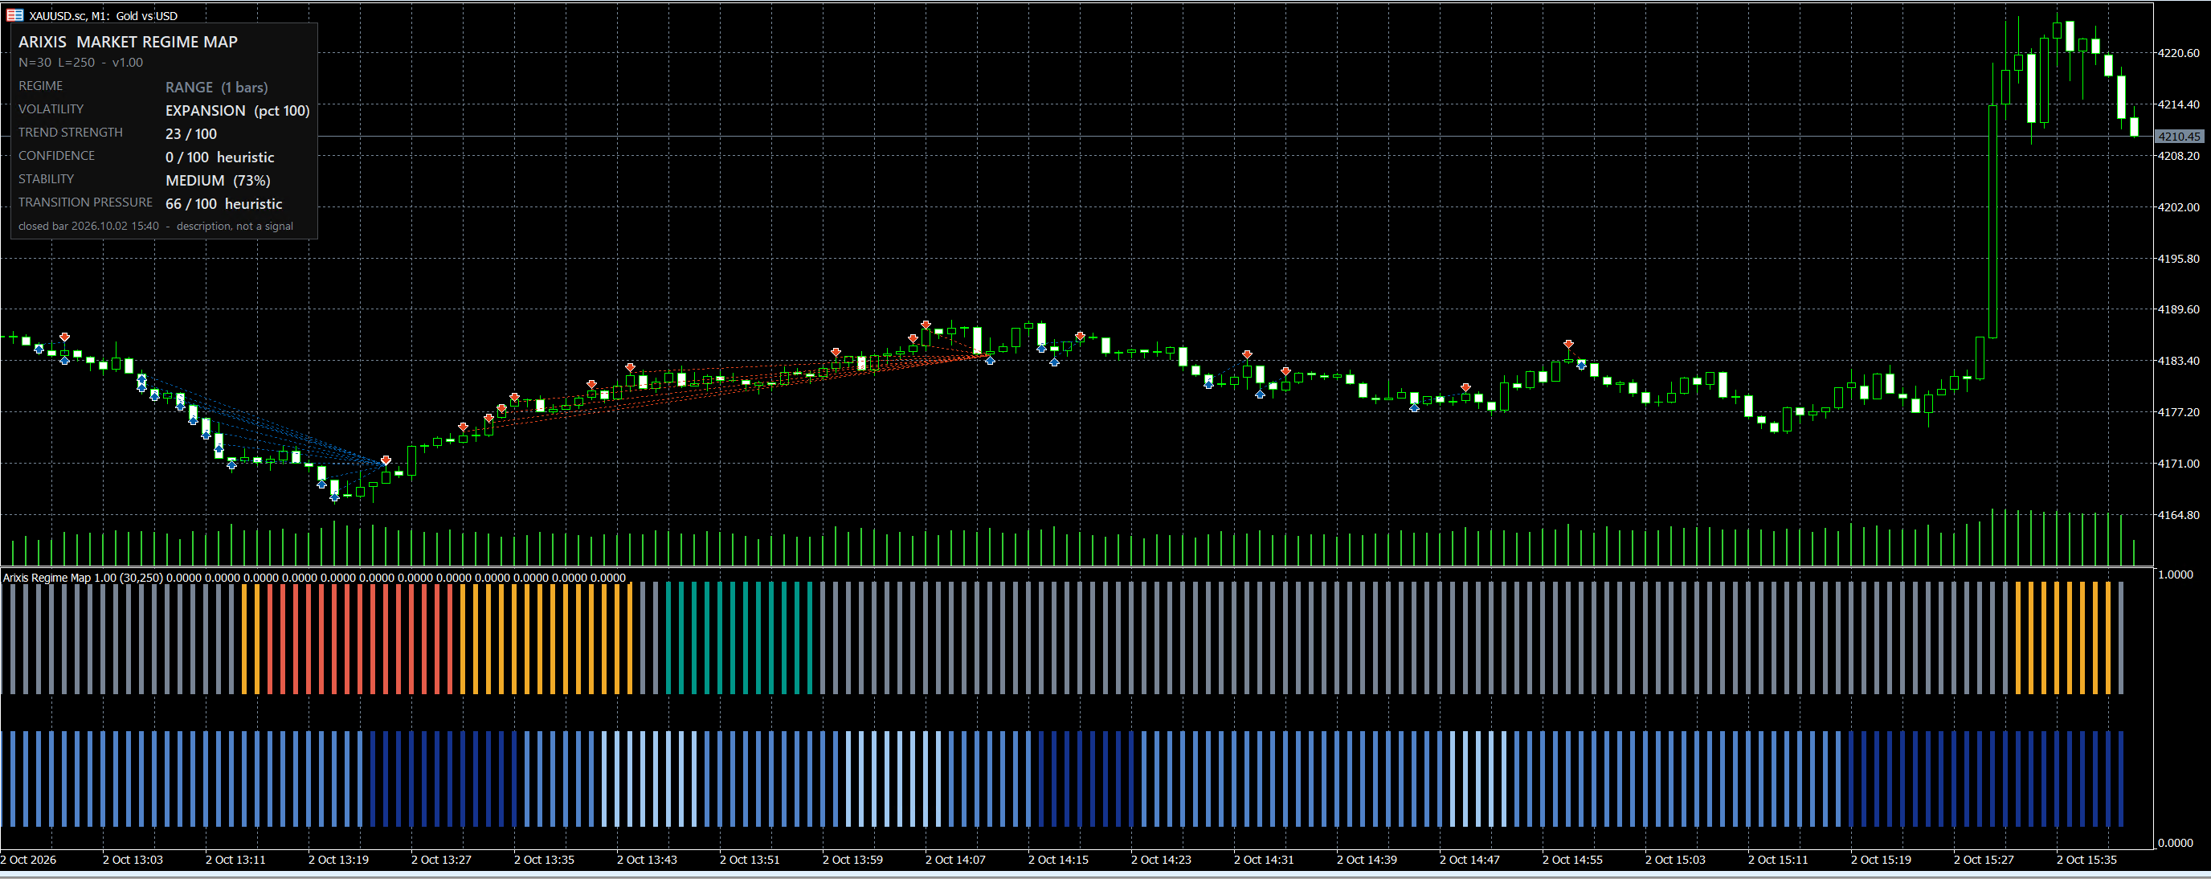Image resolution: width=2211 pixels, height=879 pixels.
Task: Click the current price tag 4210.45
Action: point(2178,137)
